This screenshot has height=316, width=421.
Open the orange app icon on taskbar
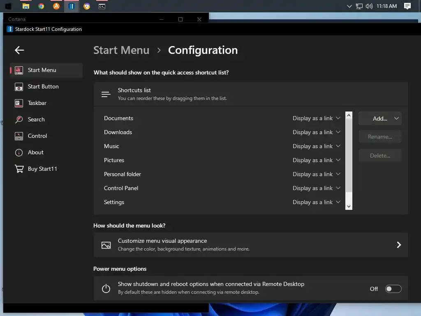click(x=56, y=6)
